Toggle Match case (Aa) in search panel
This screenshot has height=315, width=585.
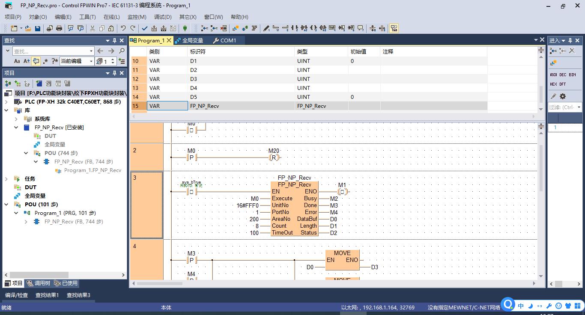tap(17, 61)
